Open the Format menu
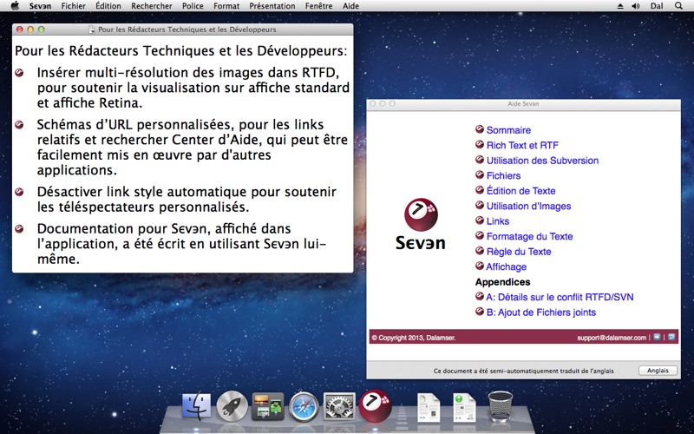Screen dimensions: 694x434 tap(226, 6)
